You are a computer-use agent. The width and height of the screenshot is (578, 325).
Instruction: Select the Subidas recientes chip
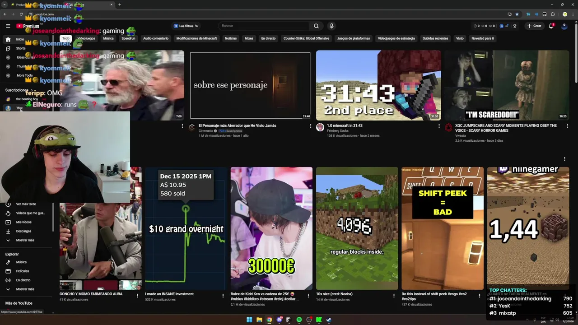pos(435,38)
